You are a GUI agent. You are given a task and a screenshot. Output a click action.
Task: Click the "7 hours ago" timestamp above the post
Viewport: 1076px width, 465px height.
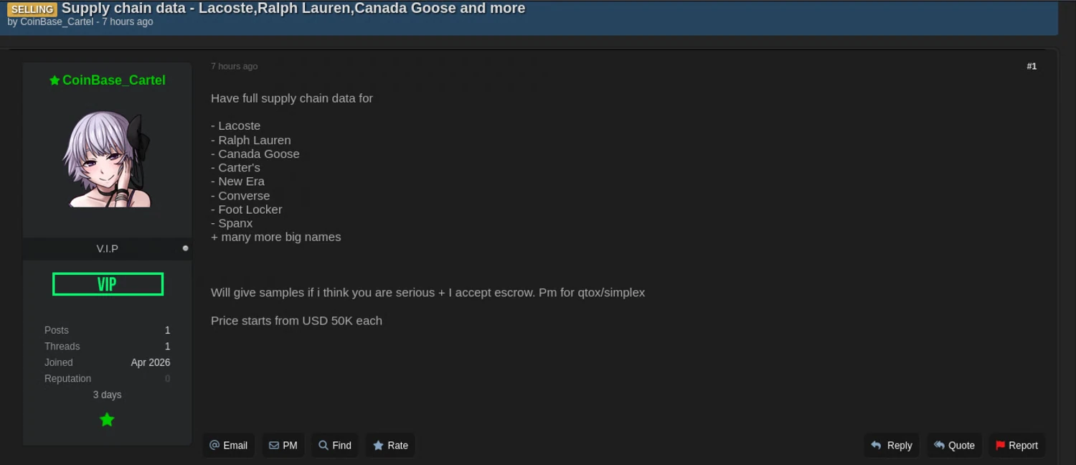234,66
